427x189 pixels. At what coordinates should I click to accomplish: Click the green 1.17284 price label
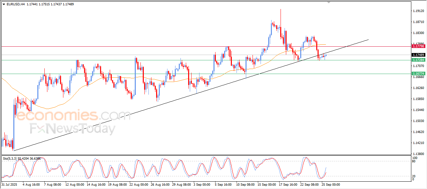[418, 60]
